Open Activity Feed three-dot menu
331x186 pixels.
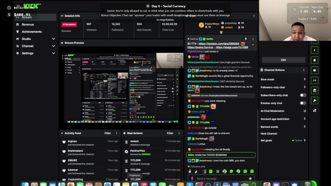117,133
